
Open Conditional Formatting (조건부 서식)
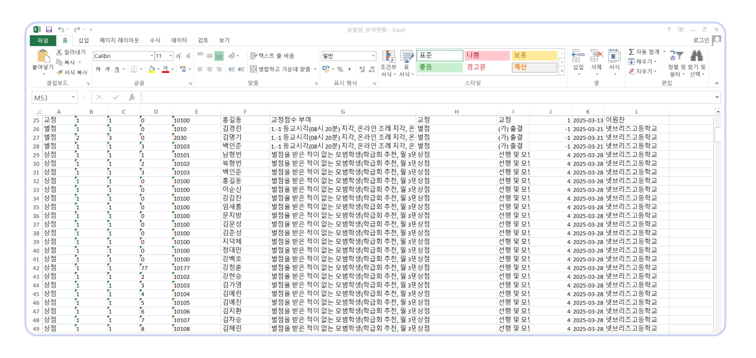[388, 63]
